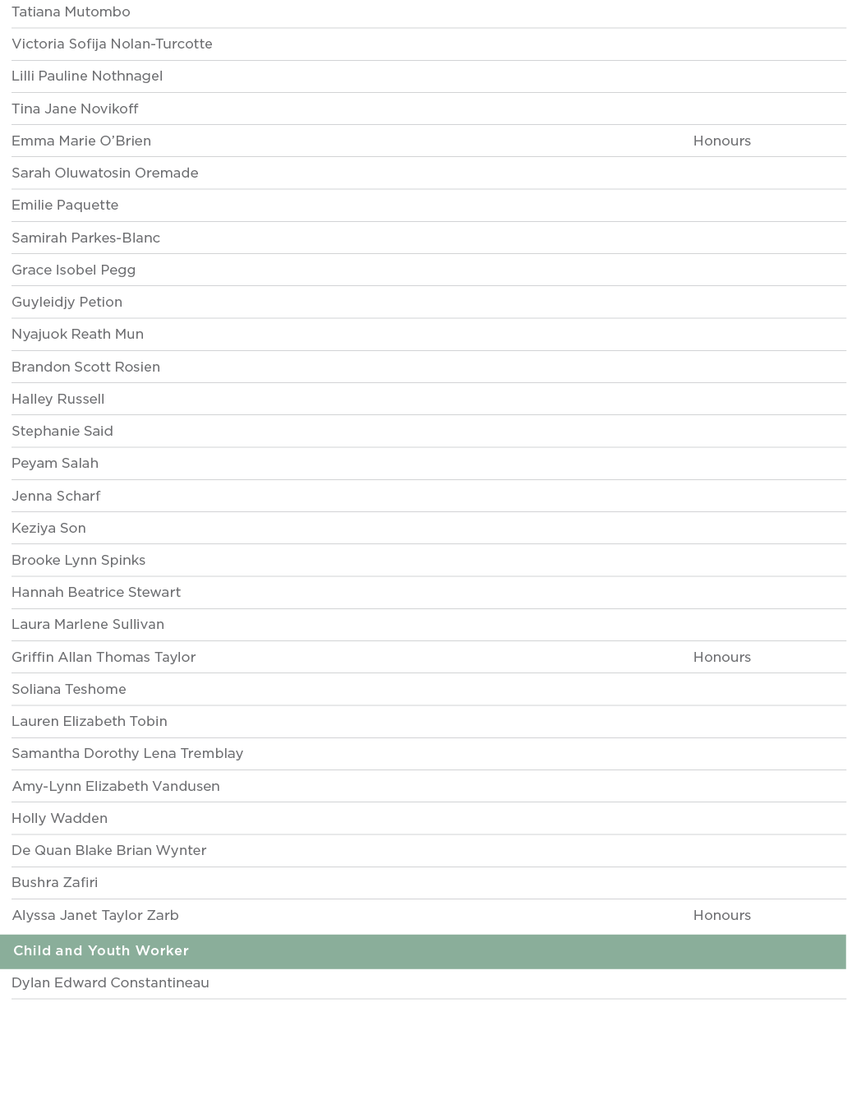Click the name Samantha Dorothy Lena Tremblay
The width and height of the screenshot is (852, 1100).
127,754
